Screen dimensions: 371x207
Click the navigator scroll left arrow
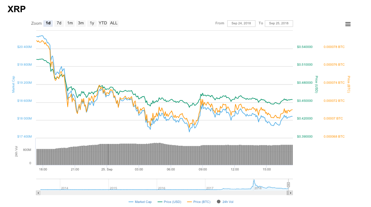coord(38,193)
